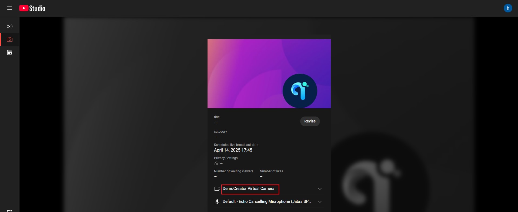Viewport: 518px width, 212px height.
Task: Open the Echo Cancelling Microphone dropdown
Action: pyautogui.click(x=269, y=202)
